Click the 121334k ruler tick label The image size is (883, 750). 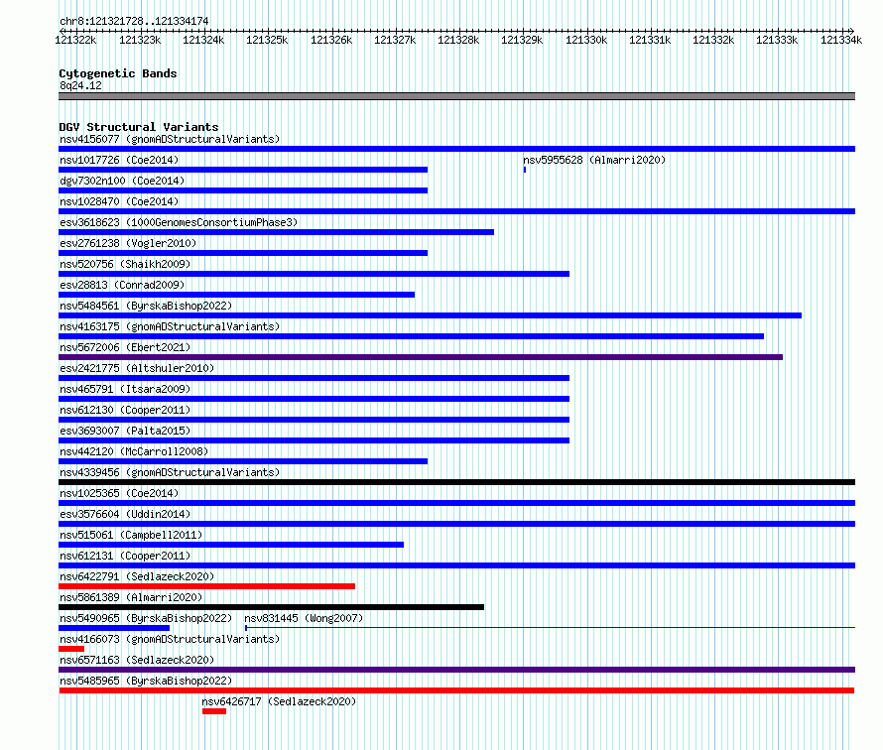pos(840,40)
